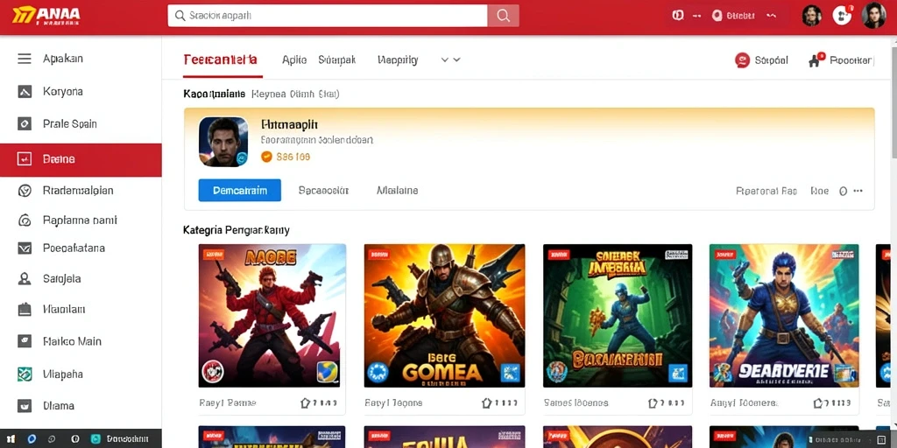Open the featured app thumbnail with man's face
The height and width of the screenshot is (448, 897).
(x=223, y=142)
